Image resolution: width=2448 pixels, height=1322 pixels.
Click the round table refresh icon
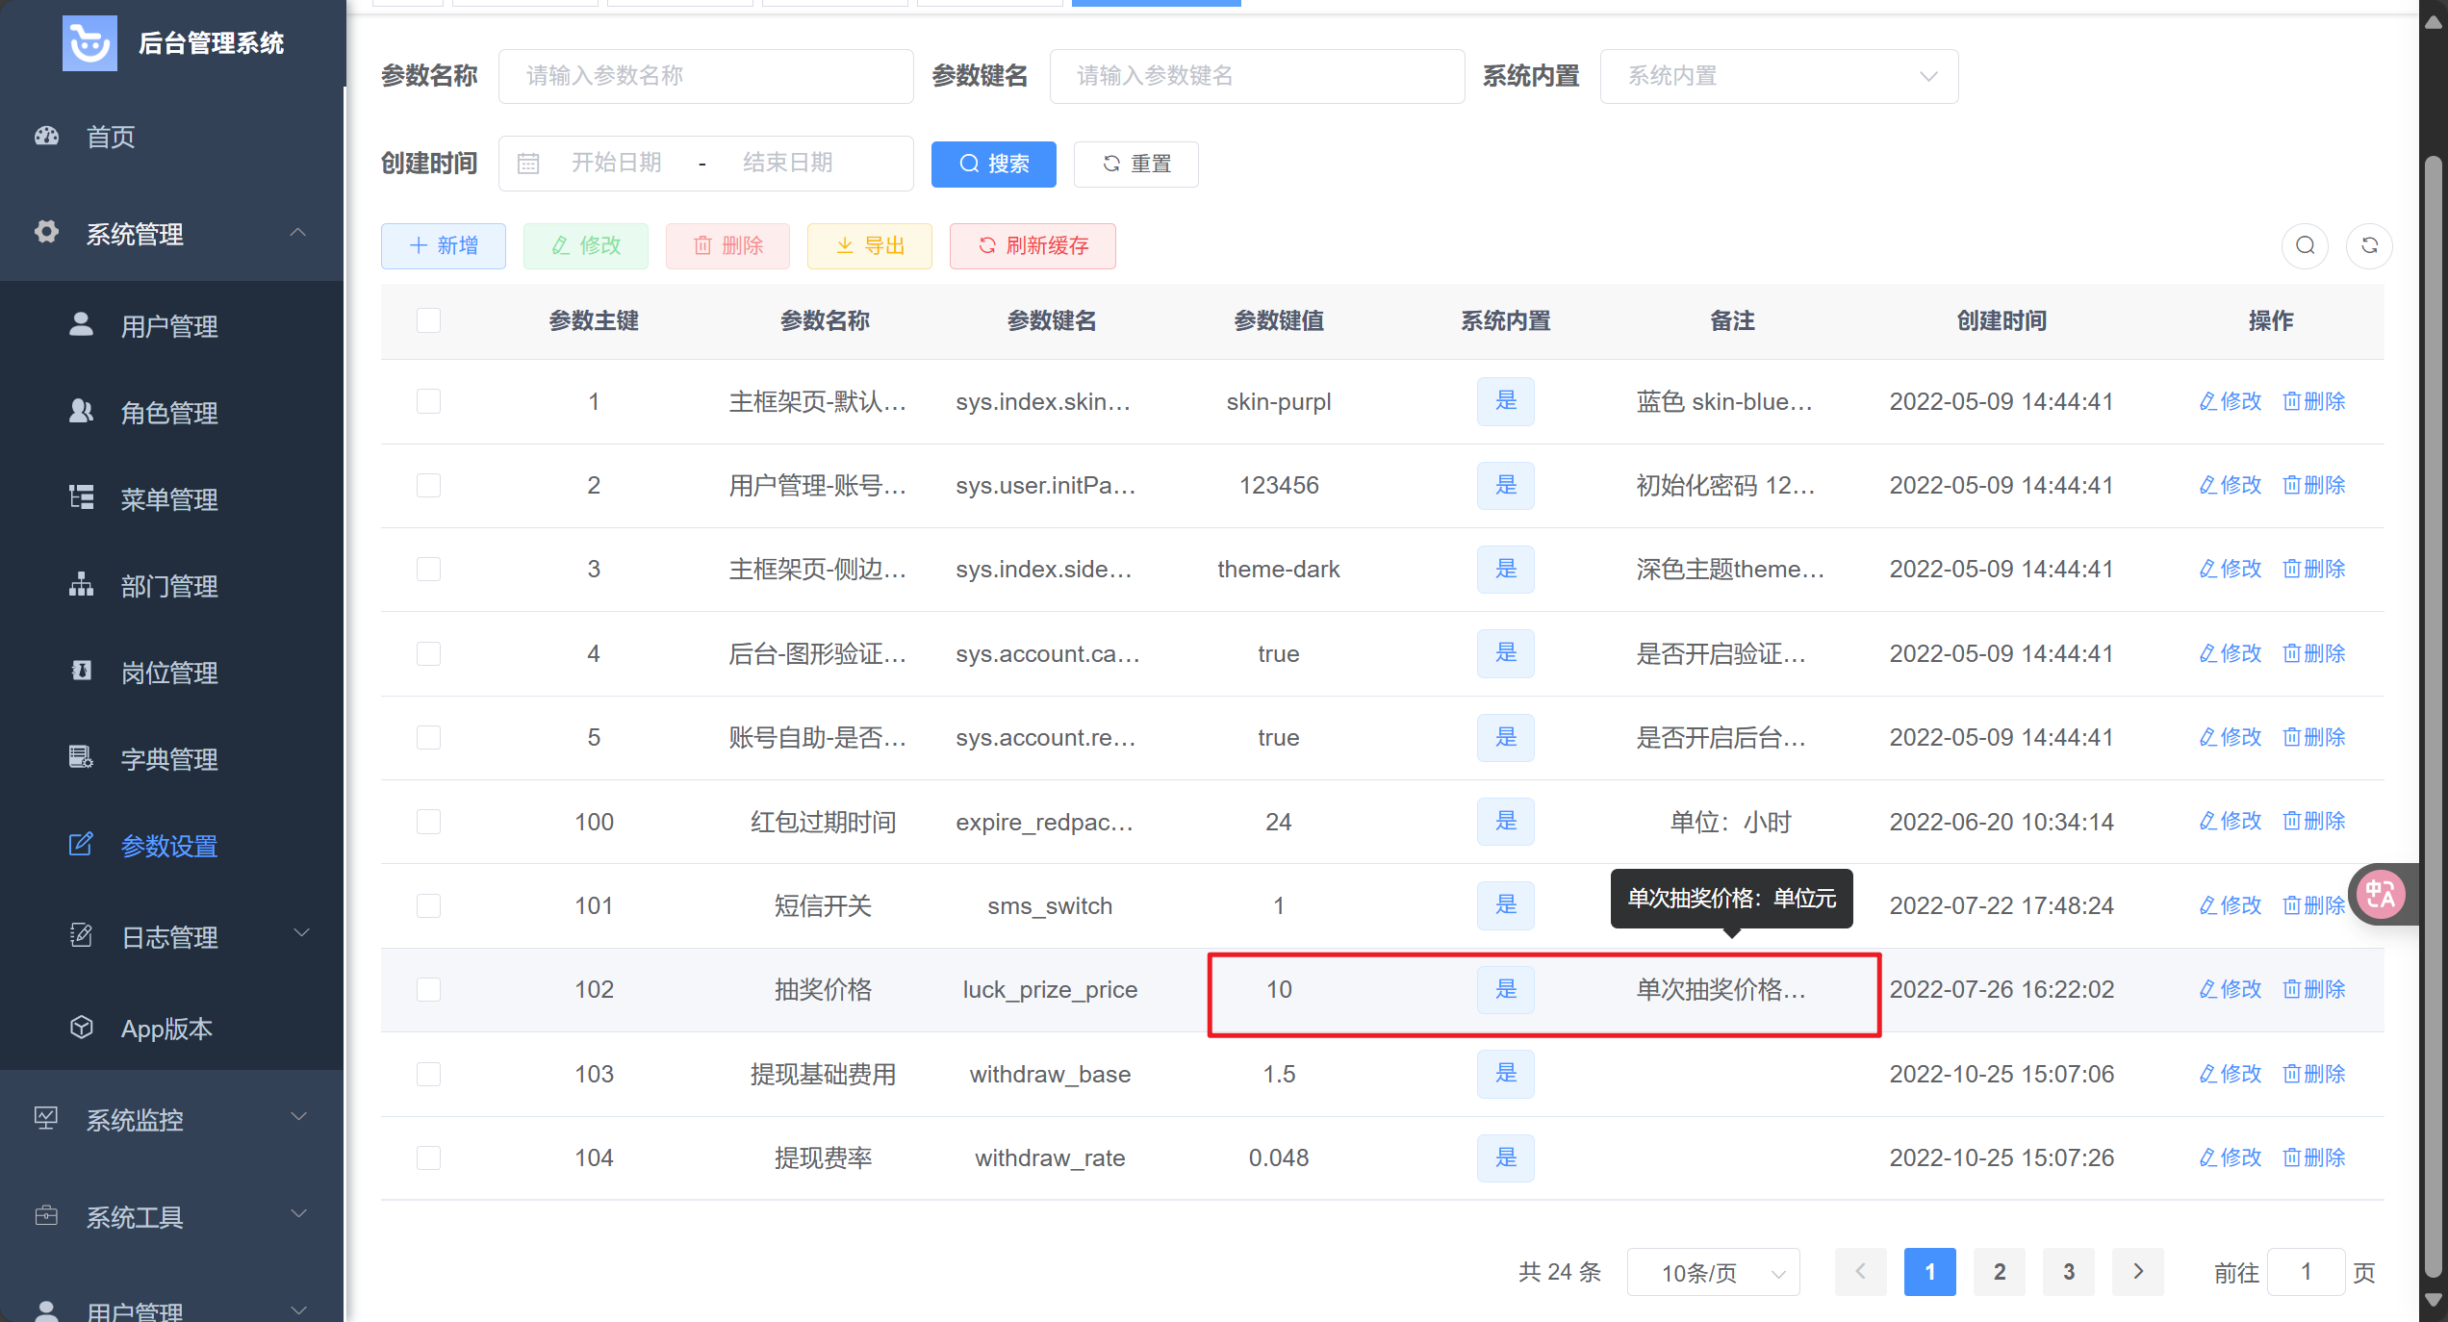[x=2369, y=245]
